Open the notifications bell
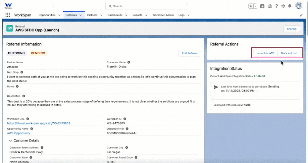Viewport: 308px width, 163px height. (290, 6)
